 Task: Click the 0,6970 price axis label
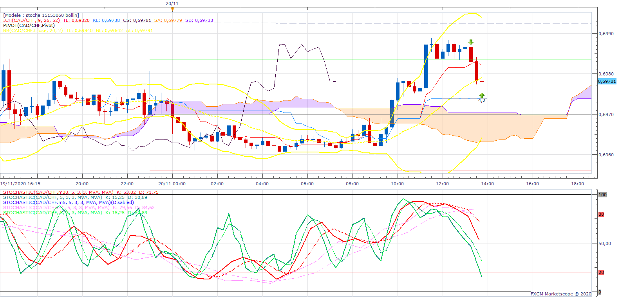[x=606, y=115]
